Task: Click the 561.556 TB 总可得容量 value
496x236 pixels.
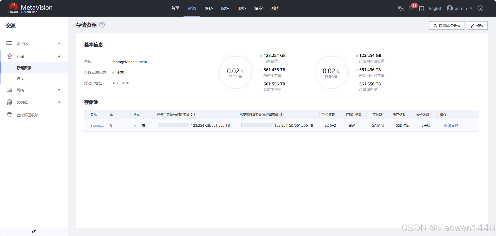Action: pyautogui.click(x=370, y=84)
